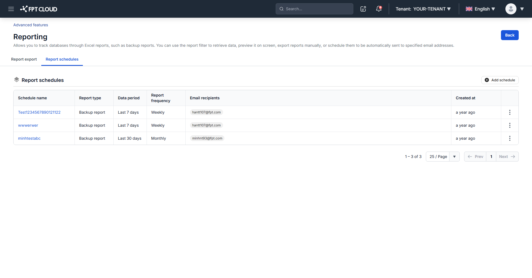Expand the Tenant selector dropdown

pos(423,9)
